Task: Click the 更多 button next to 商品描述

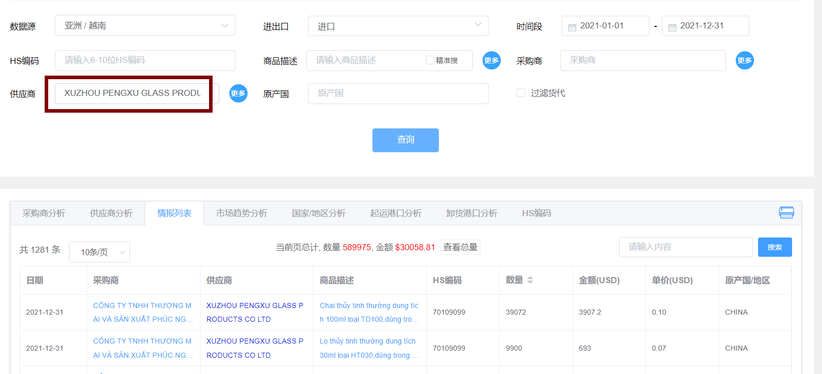Action: (x=491, y=60)
